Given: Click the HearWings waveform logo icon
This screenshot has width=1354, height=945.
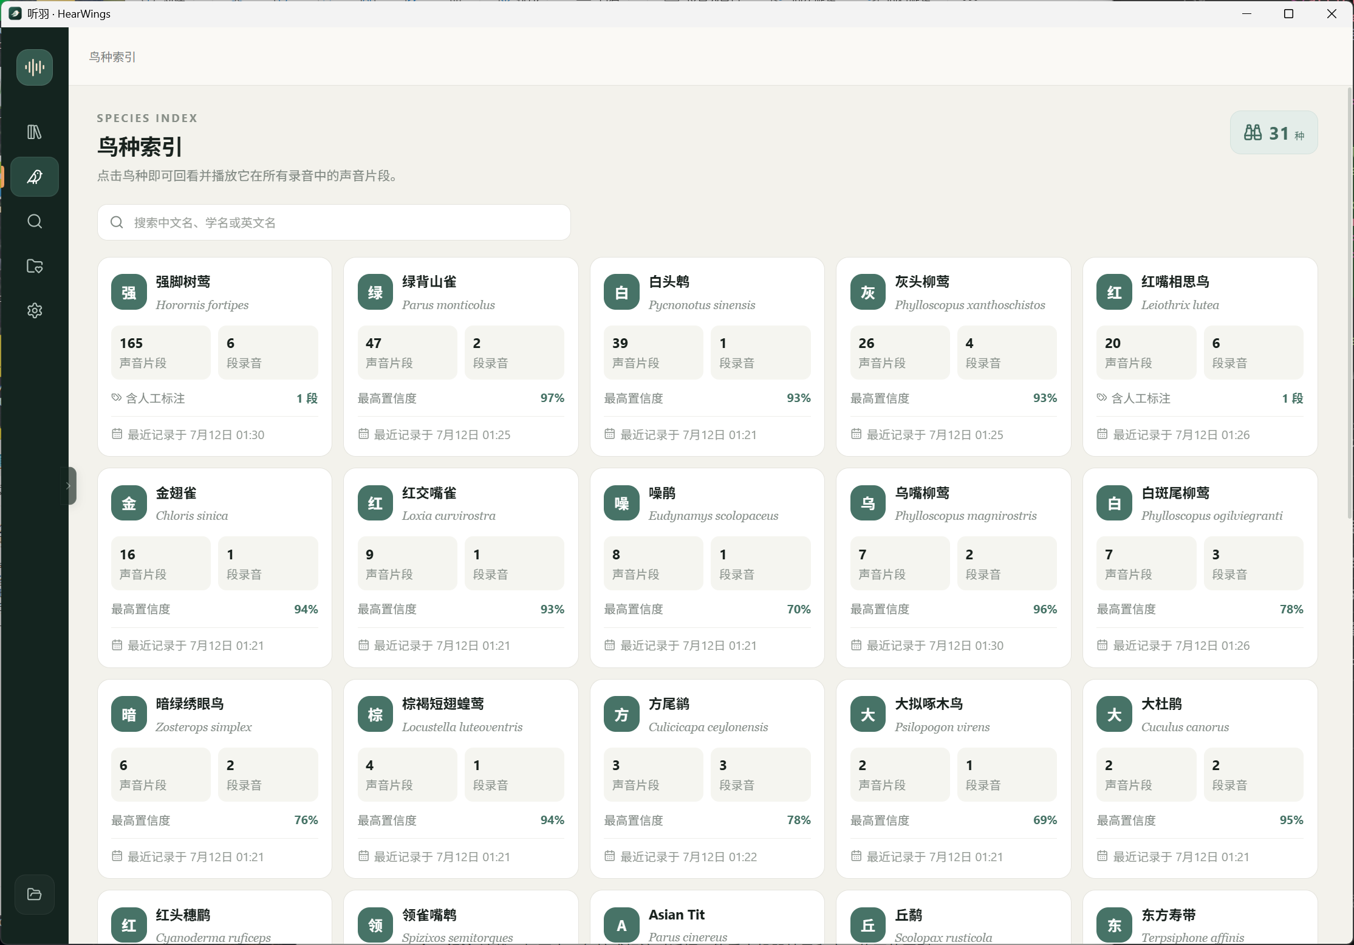Looking at the screenshot, I should pyautogui.click(x=35, y=67).
